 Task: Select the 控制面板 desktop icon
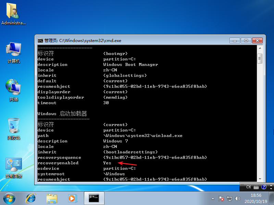(x=14, y=167)
